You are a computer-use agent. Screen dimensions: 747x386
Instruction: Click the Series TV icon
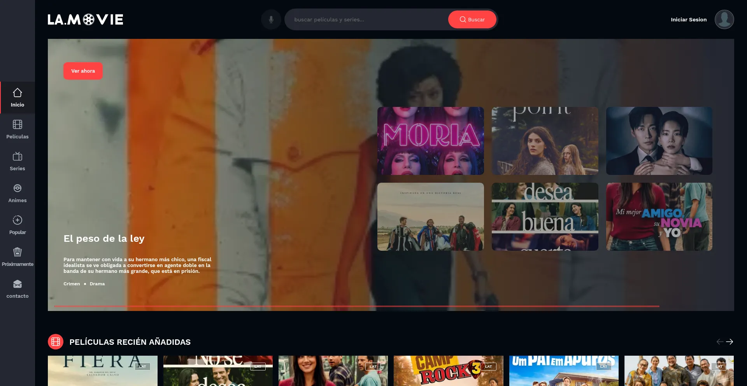(18, 156)
